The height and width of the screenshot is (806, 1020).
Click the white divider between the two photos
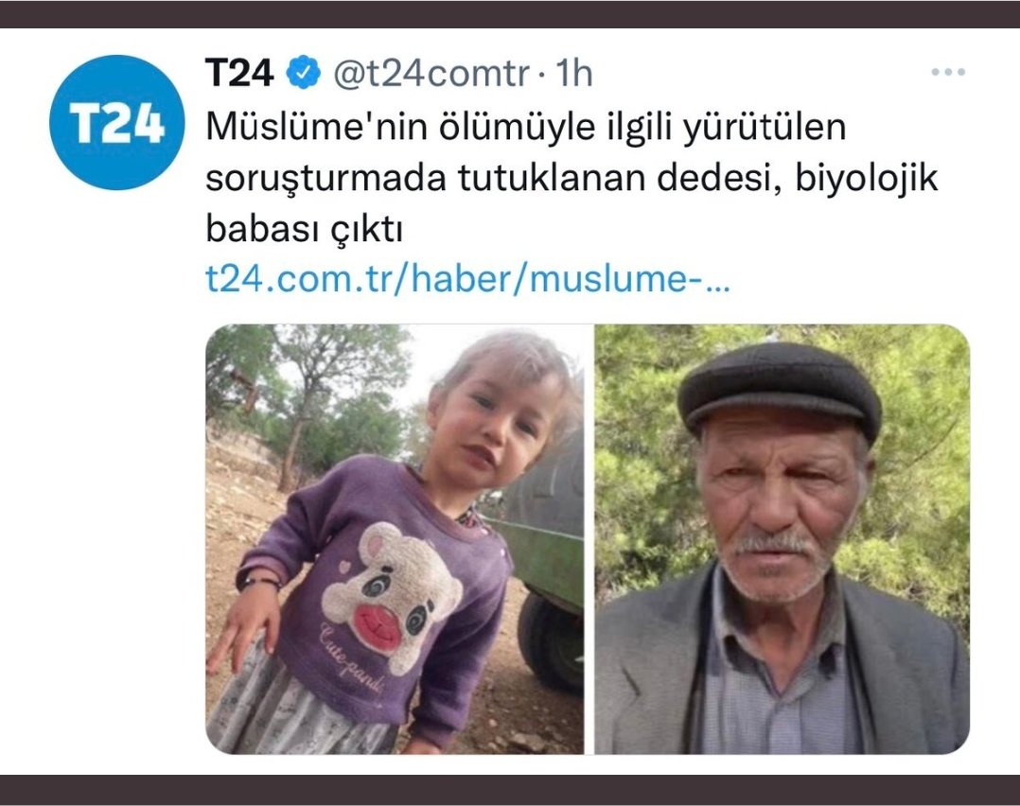click(x=589, y=539)
